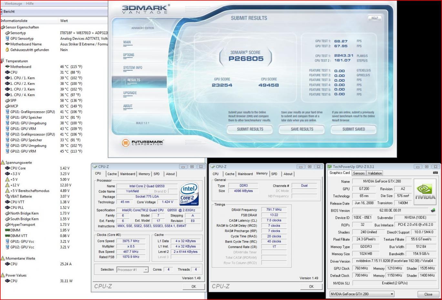442x300 pixels.
Task: Click the VBAT Batterie icon
Action: (x=7, y=196)
